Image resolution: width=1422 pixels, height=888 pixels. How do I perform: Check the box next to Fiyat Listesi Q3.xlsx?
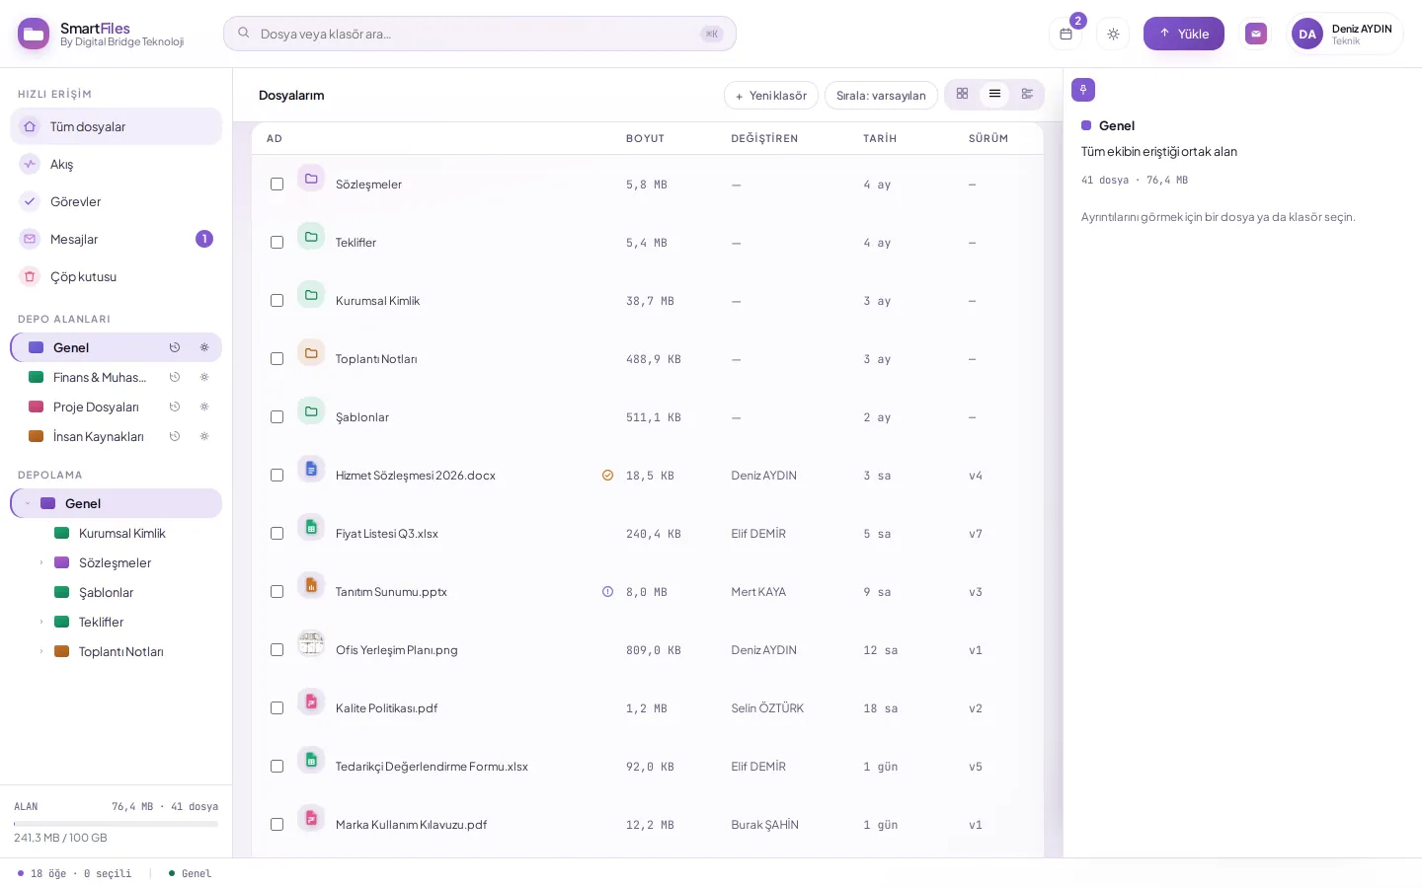[x=276, y=534]
